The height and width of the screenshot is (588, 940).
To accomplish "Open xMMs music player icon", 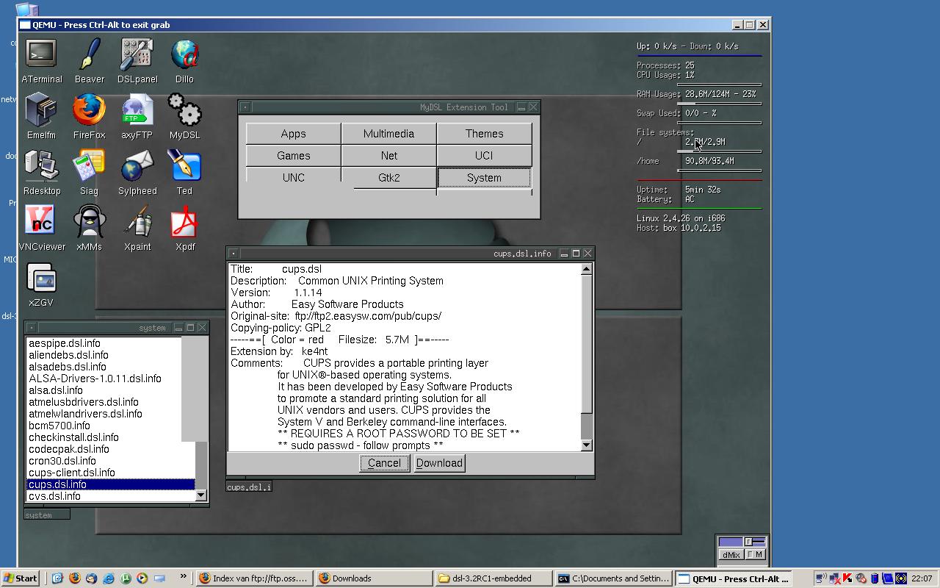I will tap(89, 223).
